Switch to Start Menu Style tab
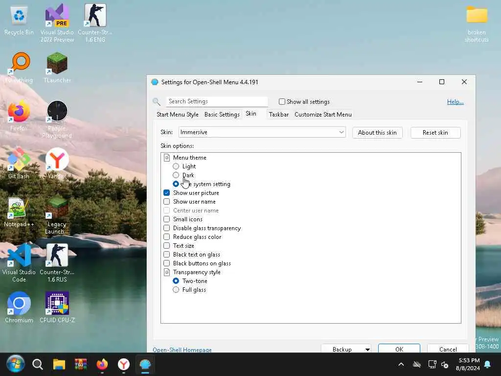 [177, 115]
